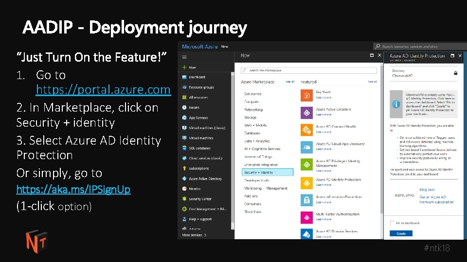Open Azure Active Directory sidebar icon
Screen dimensions: 467x262
(x=184, y=179)
